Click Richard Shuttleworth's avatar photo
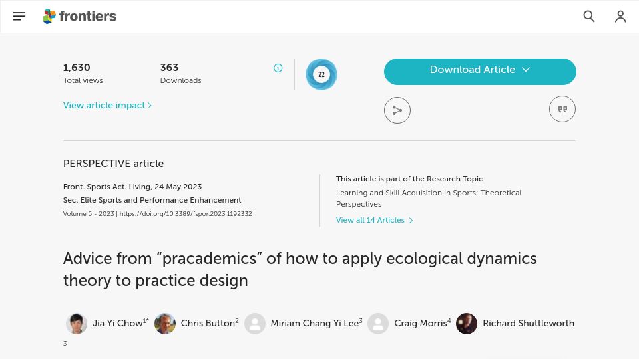This screenshot has width=639, height=359. (467, 324)
